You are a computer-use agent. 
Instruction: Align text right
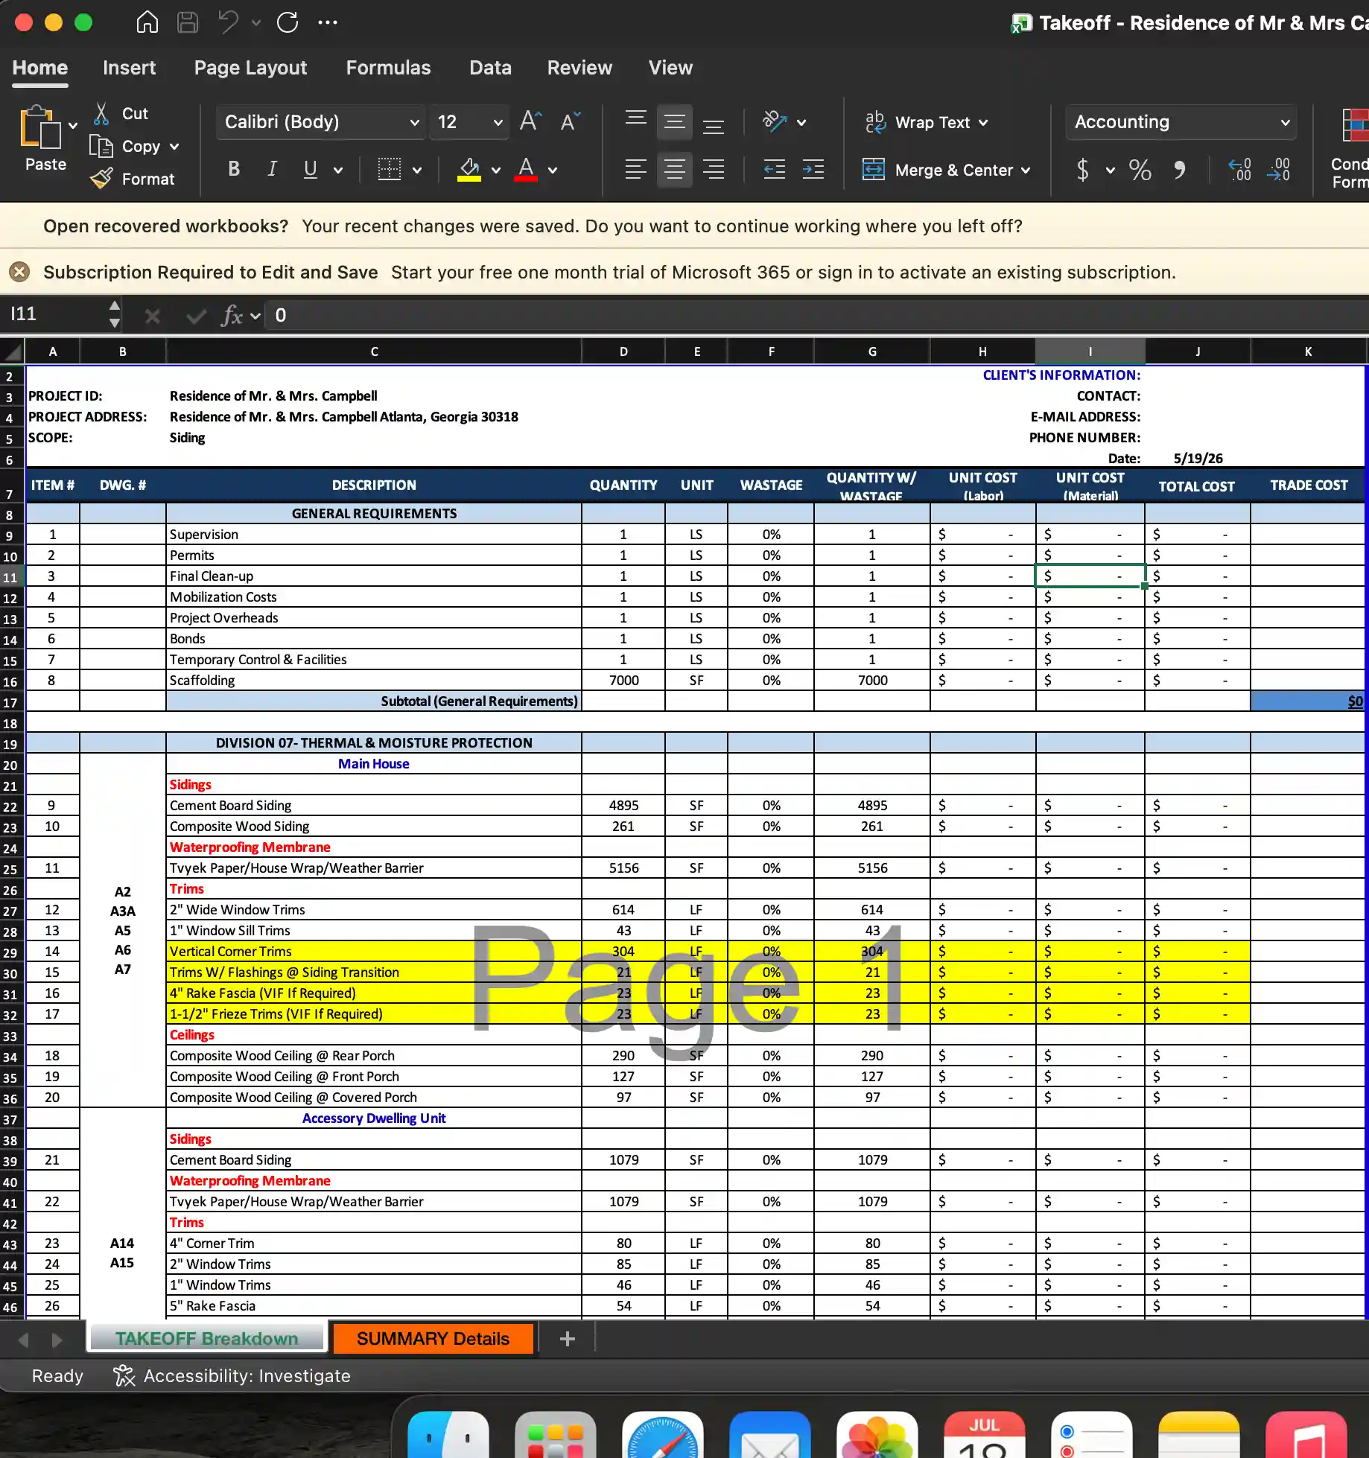pos(714,169)
